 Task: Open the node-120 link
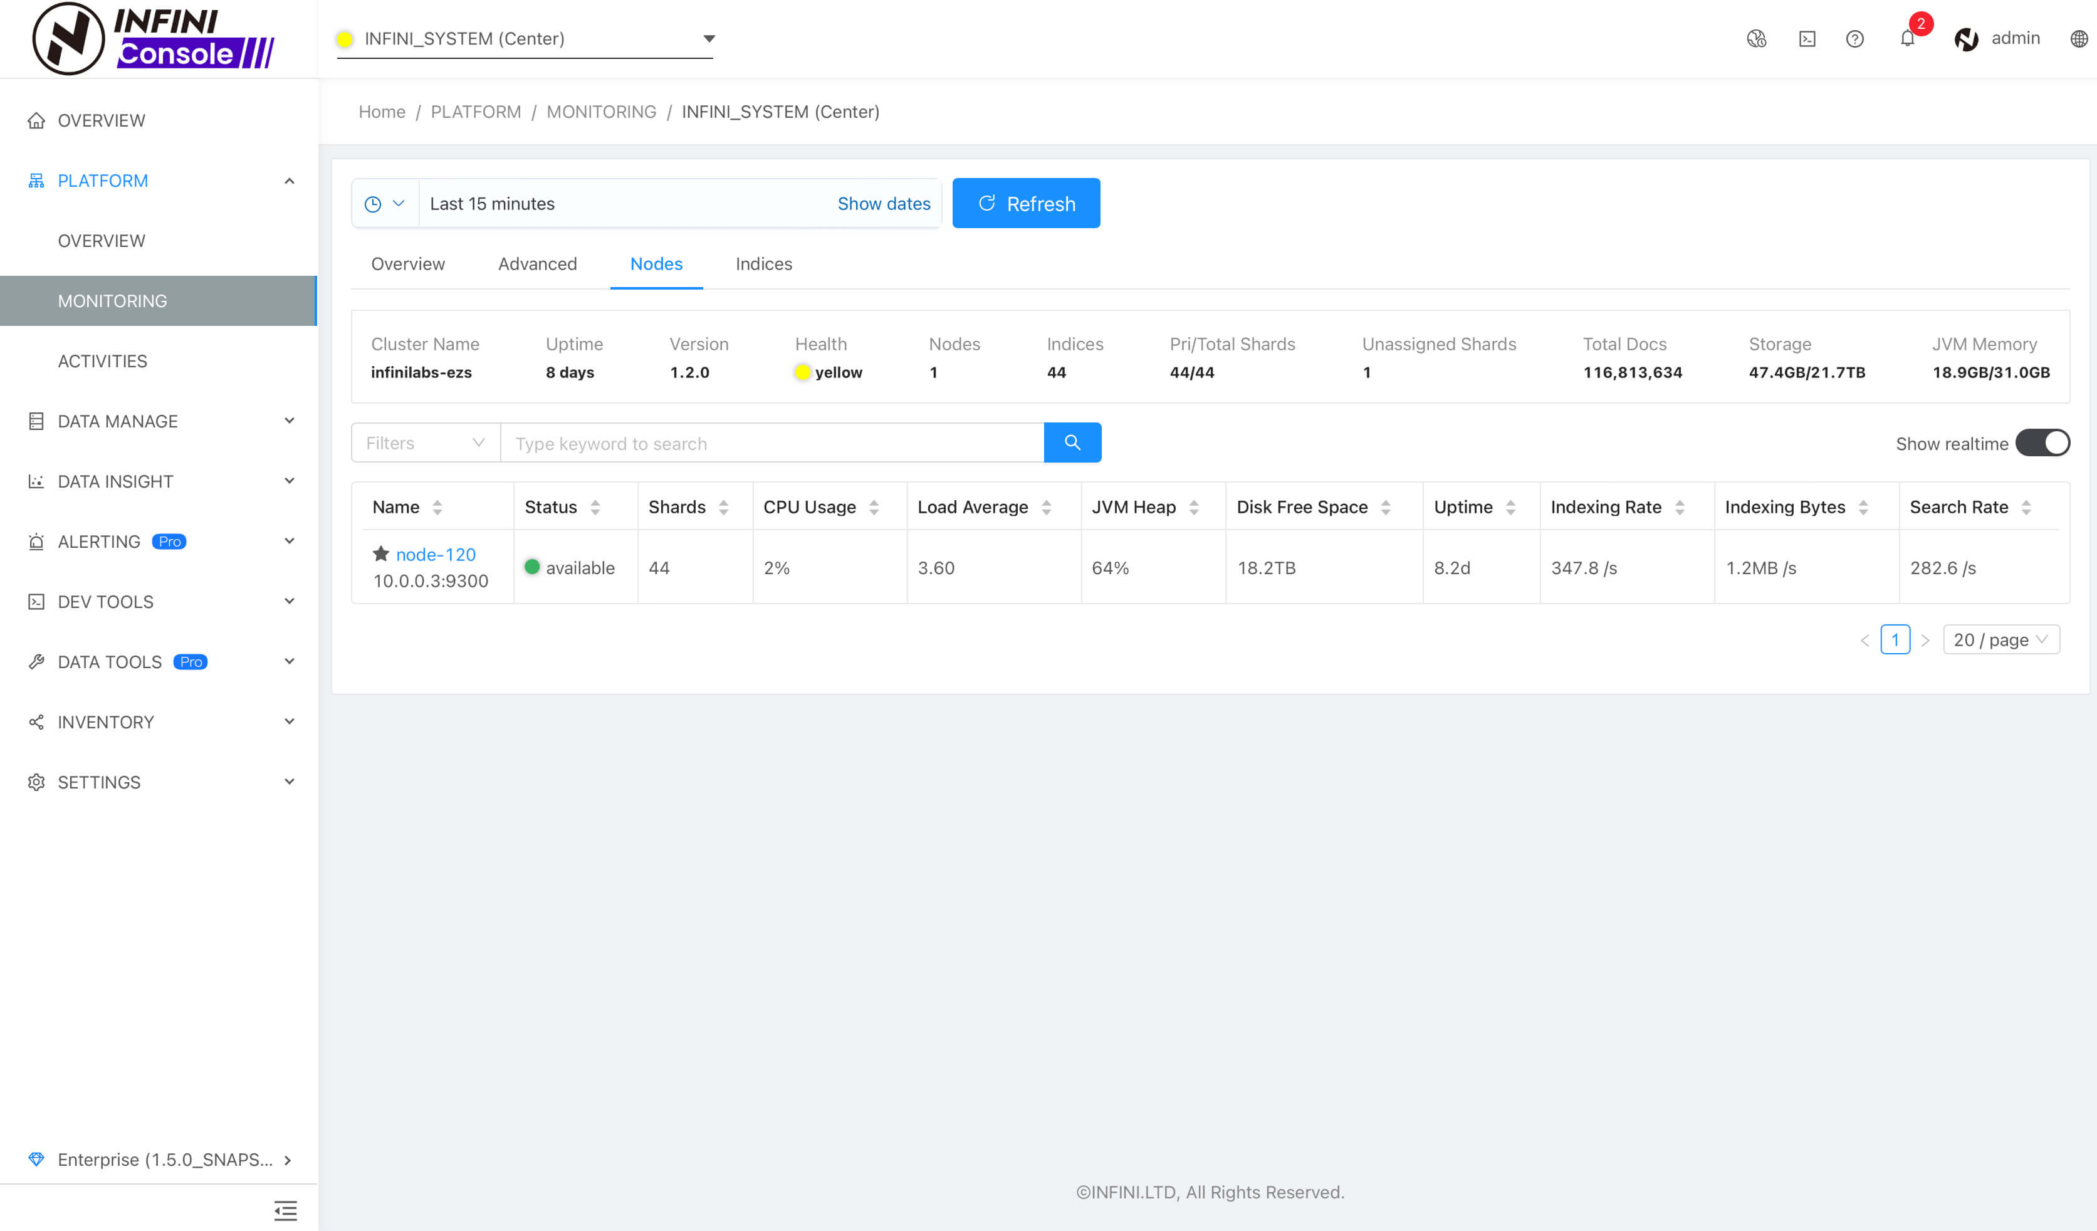point(435,554)
